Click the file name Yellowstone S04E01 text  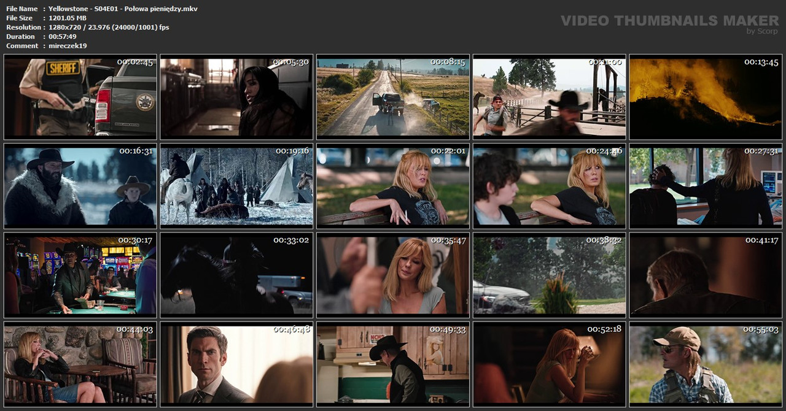pyautogui.click(x=123, y=9)
